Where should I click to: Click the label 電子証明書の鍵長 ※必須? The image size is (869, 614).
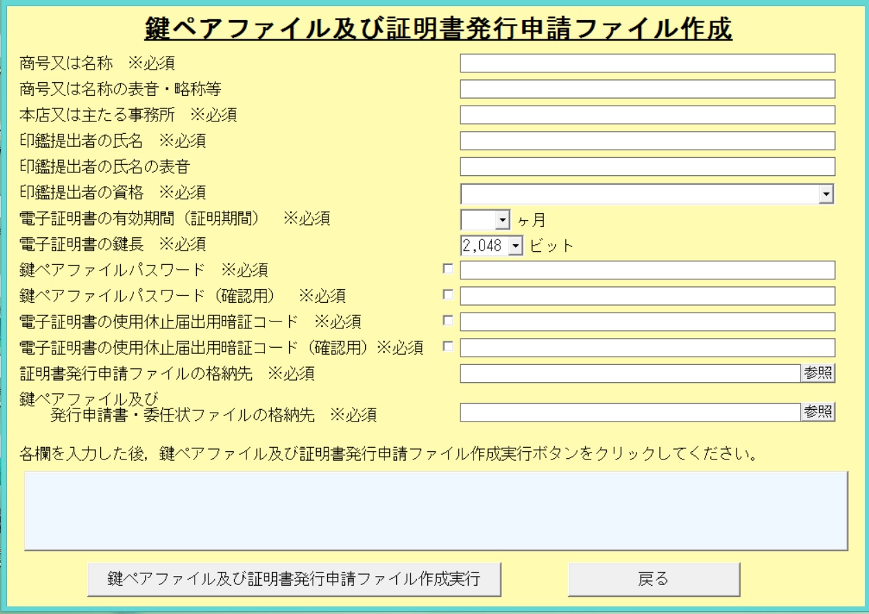[112, 244]
